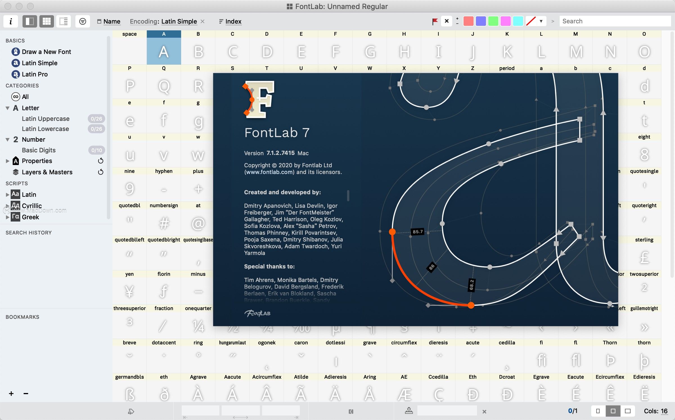675x420 pixels.
Task: Select the germandbls glyph cell
Action: (x=129, y=388)
